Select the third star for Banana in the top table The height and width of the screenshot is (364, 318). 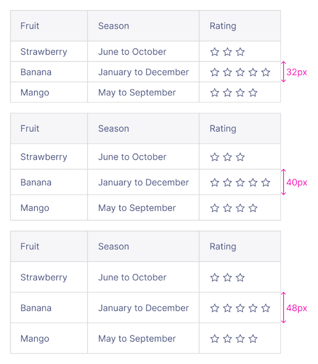tap(240, 72)
